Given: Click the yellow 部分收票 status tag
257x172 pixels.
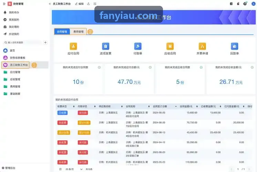Looking at the screenshot, I should tap(64, 132).
